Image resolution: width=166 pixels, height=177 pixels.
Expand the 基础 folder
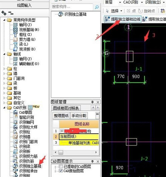pos(4,93)
